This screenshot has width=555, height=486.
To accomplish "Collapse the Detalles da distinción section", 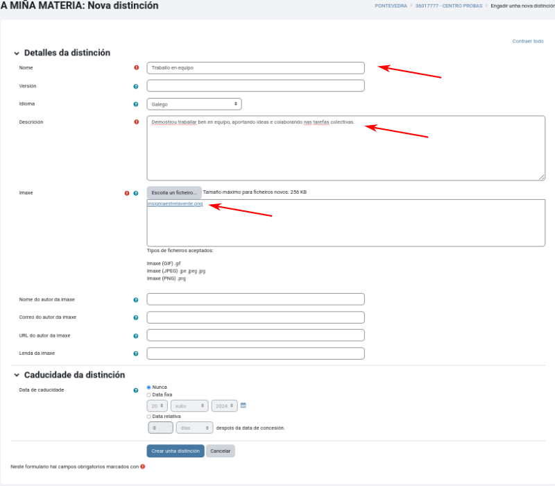I will pyautogui.click(x=16, y=53).
